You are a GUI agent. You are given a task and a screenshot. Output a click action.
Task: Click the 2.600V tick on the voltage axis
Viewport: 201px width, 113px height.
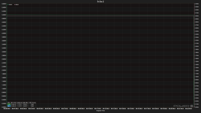pyautogui.click(x=4, y=59)
